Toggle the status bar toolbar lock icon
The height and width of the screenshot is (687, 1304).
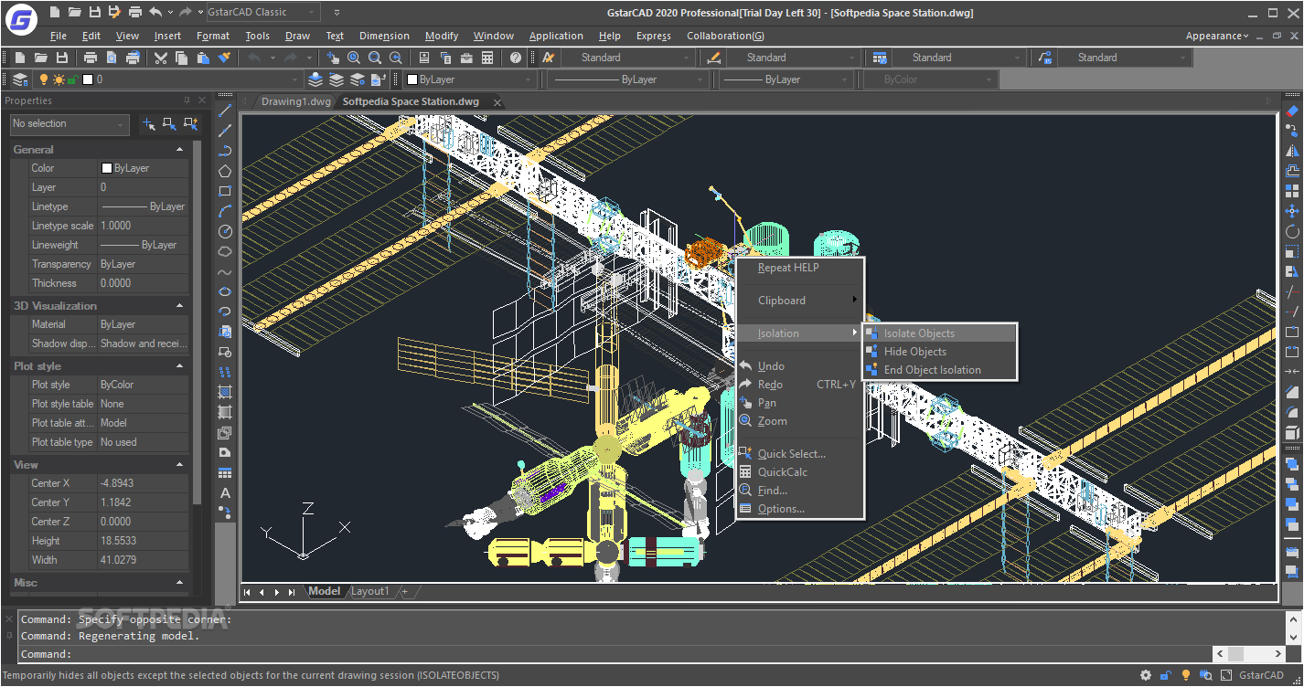click(1166, 675)
